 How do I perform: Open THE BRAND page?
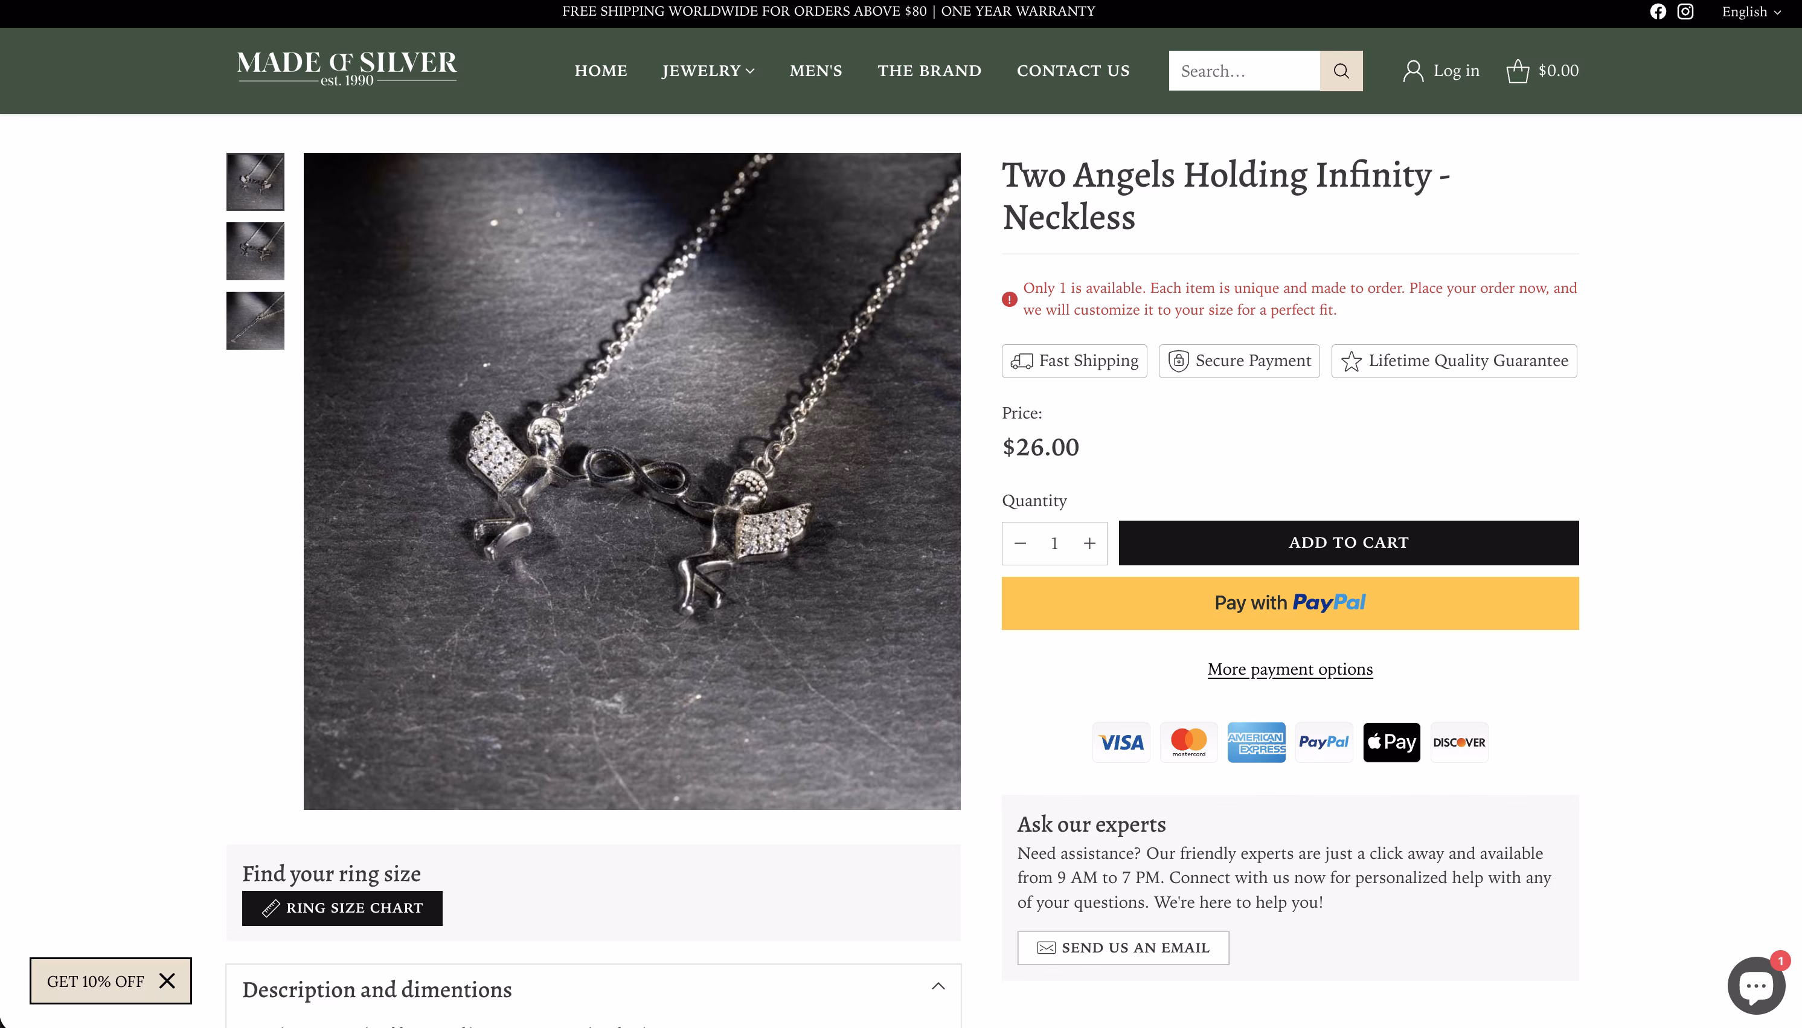point(929,71)
